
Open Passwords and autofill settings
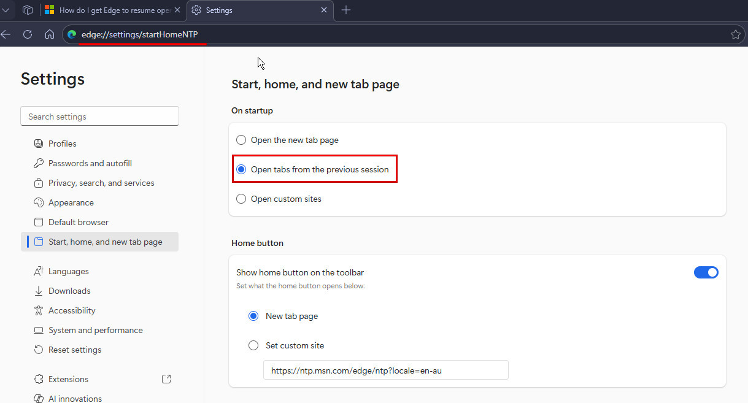tap(90, 163)
